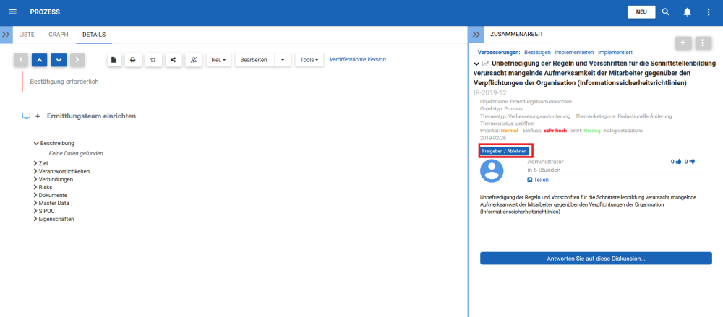The height and width of the screenshot is (317, 723).
Task: Expand the Verantwortlichkeiten section
Action: pyautogui.click(x=61, y=171)
